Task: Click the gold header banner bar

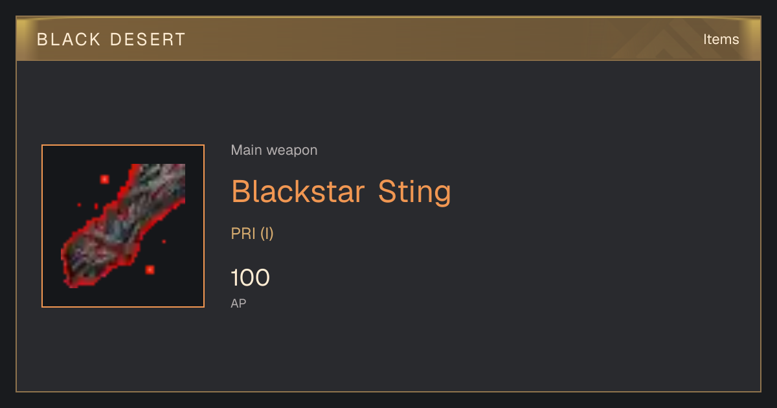Action: (388, 39)
